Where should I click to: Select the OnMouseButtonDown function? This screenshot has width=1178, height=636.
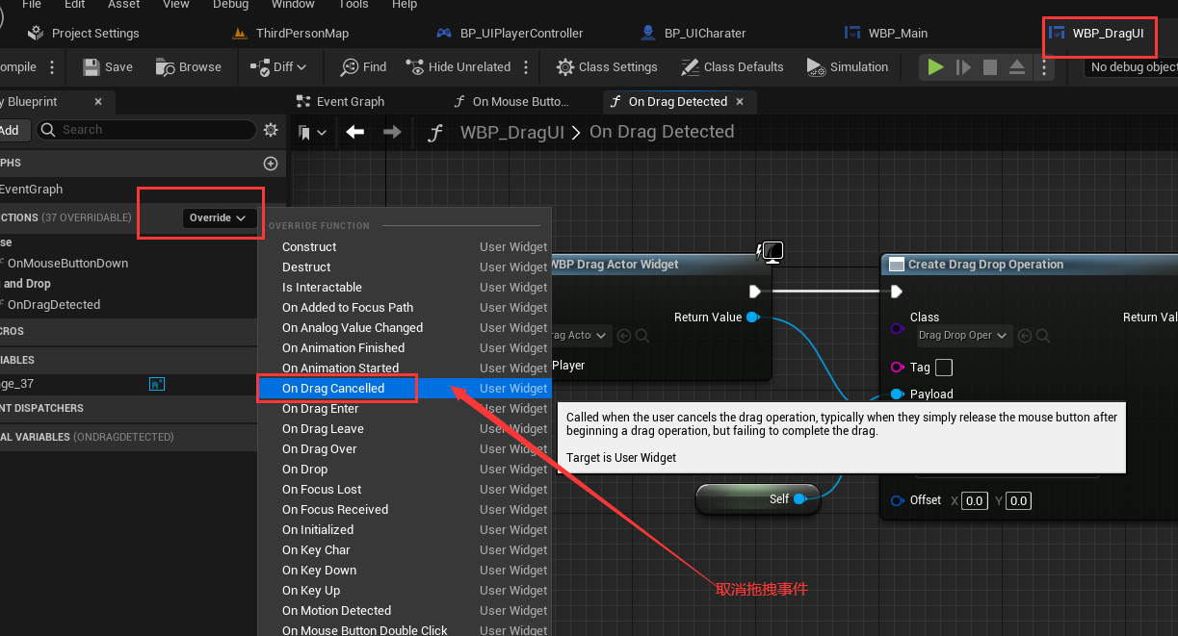pyautogui.click(x=67, y=264)
